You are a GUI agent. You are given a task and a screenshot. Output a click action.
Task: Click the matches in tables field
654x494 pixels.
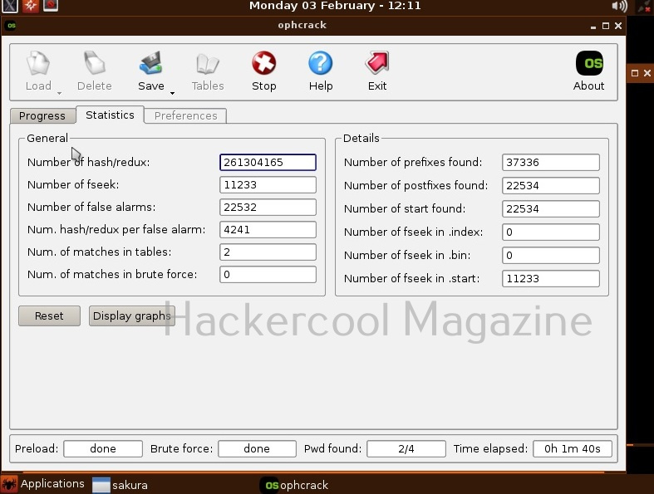pyautogui.click(x=268, y=252)
